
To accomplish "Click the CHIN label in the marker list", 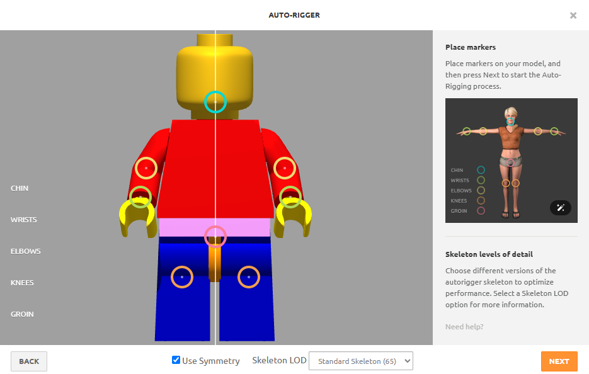I will coord(20,188).
